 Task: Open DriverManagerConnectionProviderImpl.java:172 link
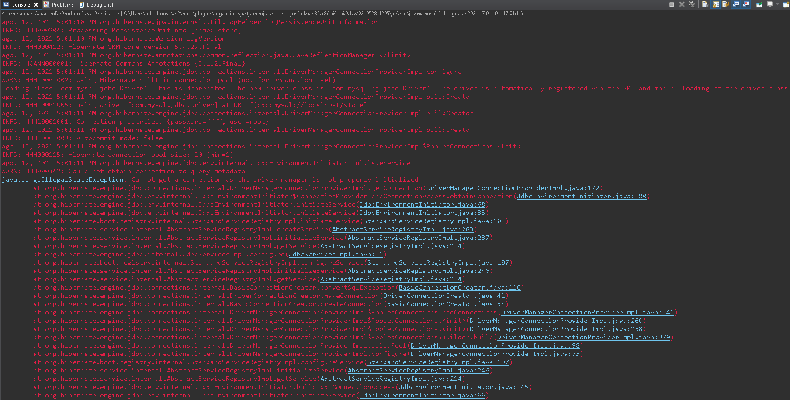[513, 188]
